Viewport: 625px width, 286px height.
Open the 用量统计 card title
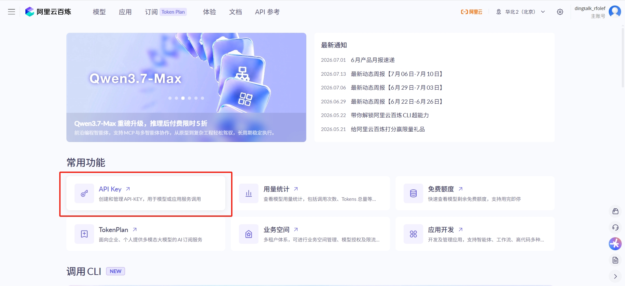pyautogui.click(x=276, y=189)
